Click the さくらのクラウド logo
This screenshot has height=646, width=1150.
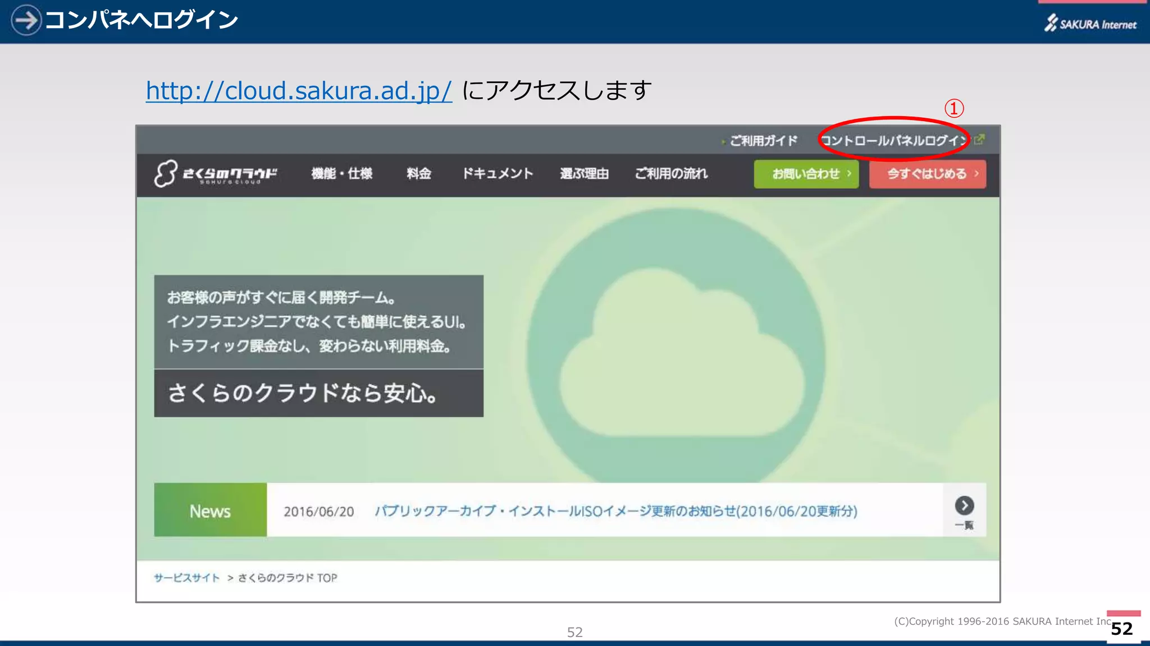(216, 174)
